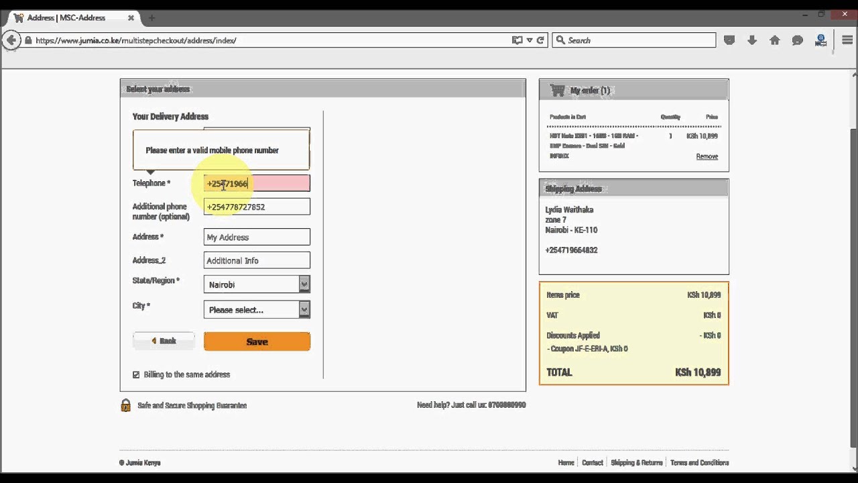858x483 pixels.
Task: Click the Home footer link
Action: click(x=566, y=462)
